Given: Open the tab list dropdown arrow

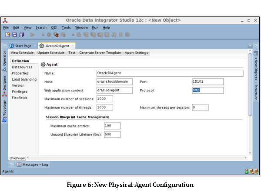Looking at the screenshot, I should click(x=250, y=46).
